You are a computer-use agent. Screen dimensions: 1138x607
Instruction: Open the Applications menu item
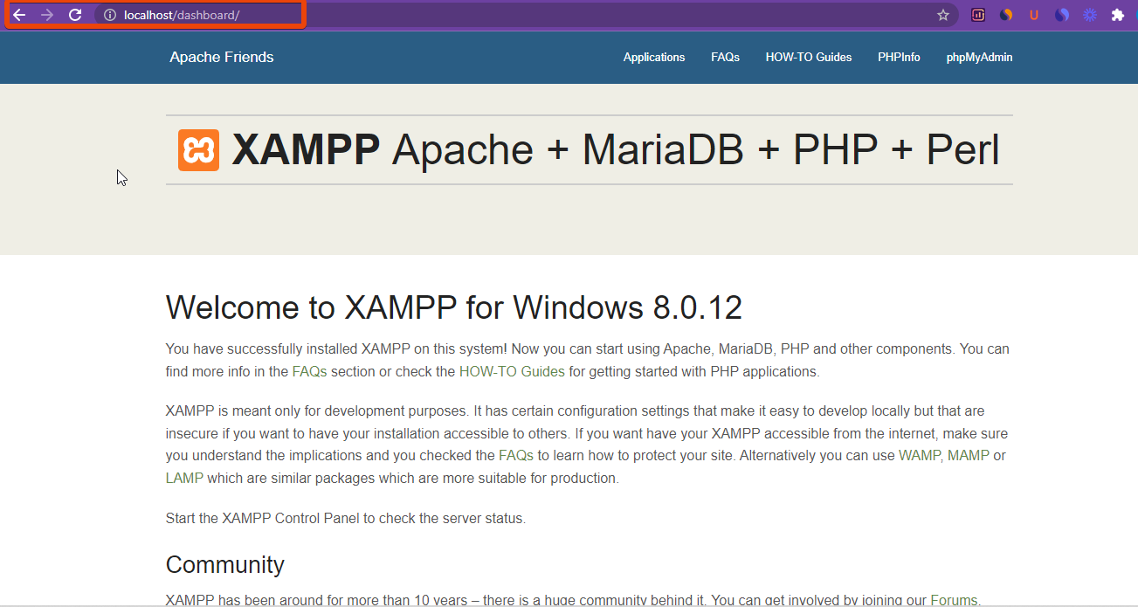654,57
